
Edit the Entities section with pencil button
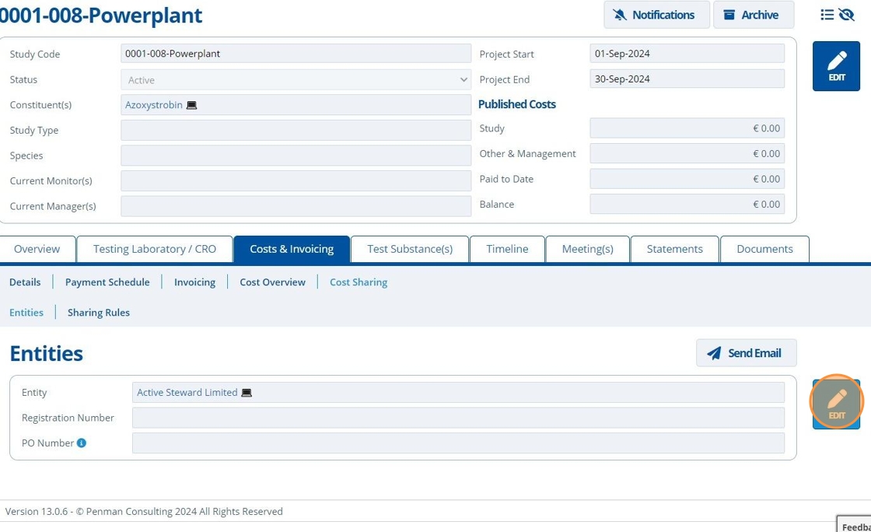(x=836, y=404)
